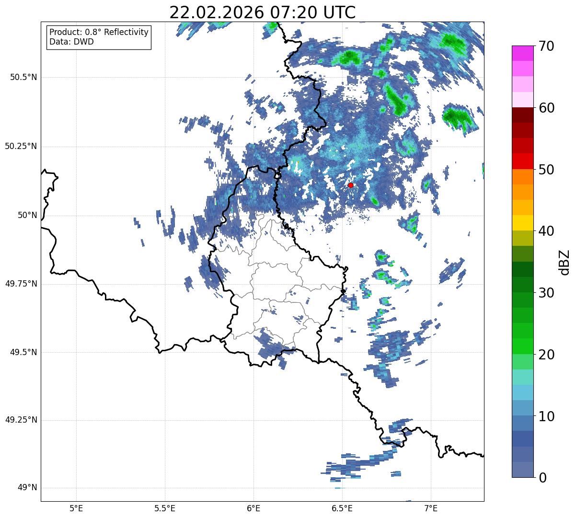Click the dBZ colorbar label
576x518 pixels.
[565, 262]
